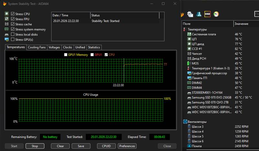Screen dimensions: 259x151
Task: Enable the Stress GPU(s) checkbox
Action: pyautogui.click(x=13, y=40)
